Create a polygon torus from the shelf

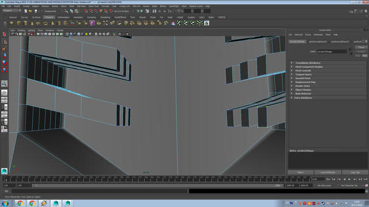[45, 23]
